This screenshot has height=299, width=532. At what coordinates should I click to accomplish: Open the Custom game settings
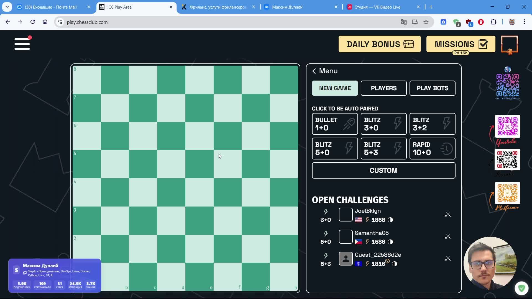tap(383, 170)
